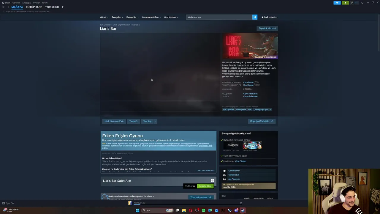Switch to the MAĞAZA tab
Viewport: 380px width, 214px height.
tap(17, 7)
